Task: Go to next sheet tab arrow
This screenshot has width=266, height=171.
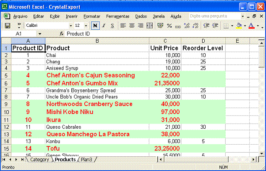Action: (16, 160)
